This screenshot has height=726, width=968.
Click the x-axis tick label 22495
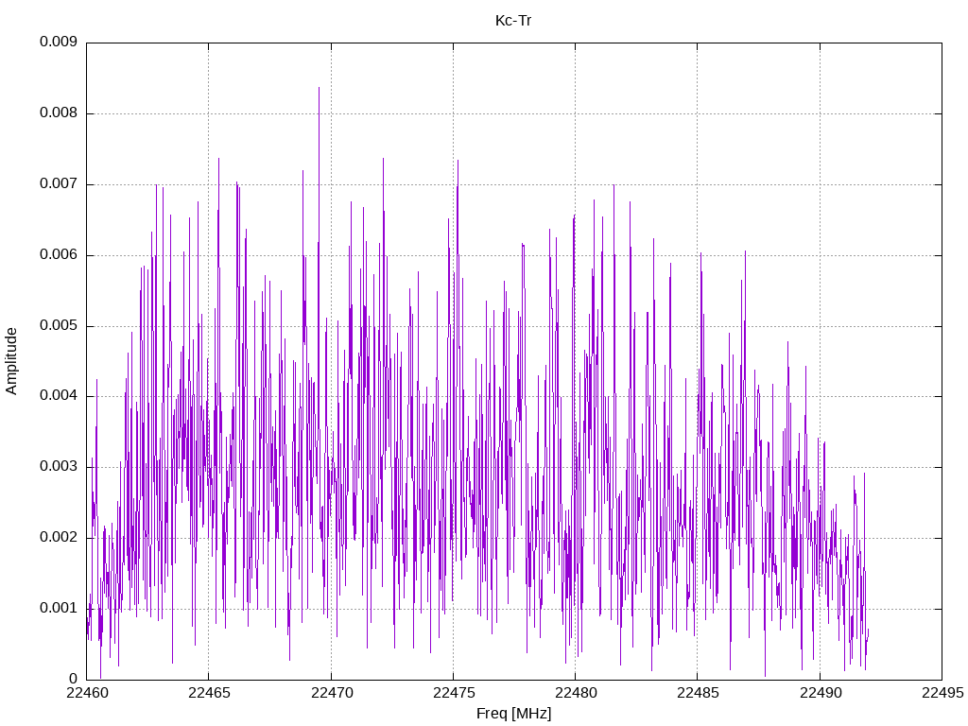pyautogui.click(x=942, y=693)
